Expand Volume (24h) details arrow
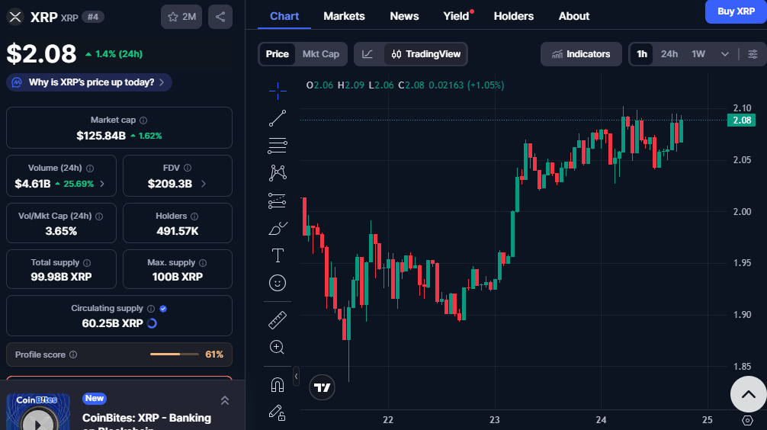This screenshot has width=767, height=430. pyautogui.click(x=102, y=184)
